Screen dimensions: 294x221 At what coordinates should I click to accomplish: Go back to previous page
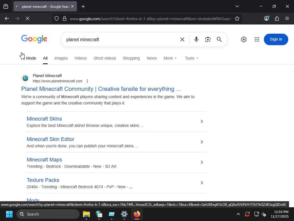pos(7,18)
